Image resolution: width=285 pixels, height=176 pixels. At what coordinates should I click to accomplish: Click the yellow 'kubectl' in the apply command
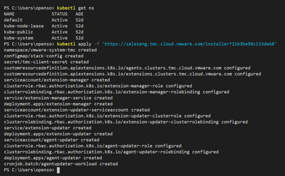[x=66, y=44]
